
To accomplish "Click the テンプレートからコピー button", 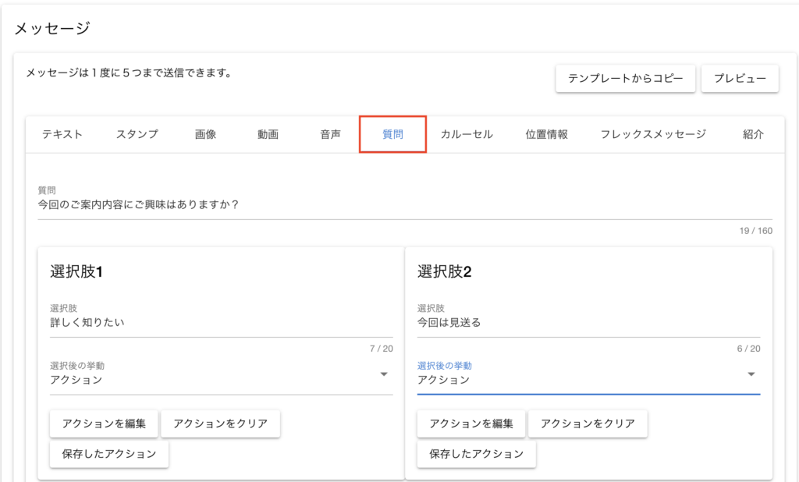I will 625,79.
